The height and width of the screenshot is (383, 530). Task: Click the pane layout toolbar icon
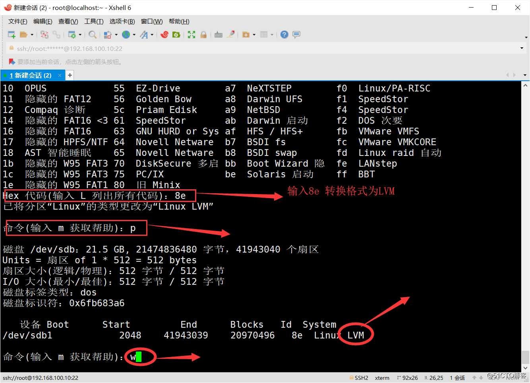coord(264,35)
